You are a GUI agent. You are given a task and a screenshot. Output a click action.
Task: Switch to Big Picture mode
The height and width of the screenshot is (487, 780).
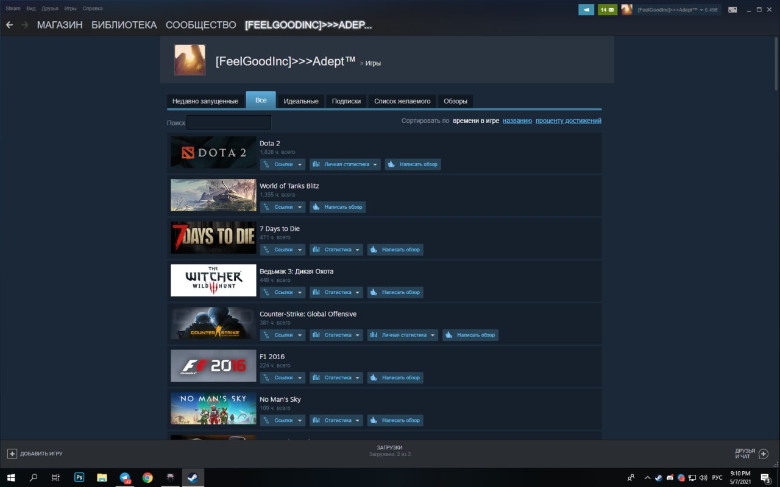(x=732, y=10)
